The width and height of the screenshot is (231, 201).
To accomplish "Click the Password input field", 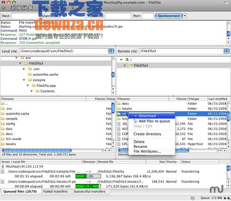I will pos(118,16).
